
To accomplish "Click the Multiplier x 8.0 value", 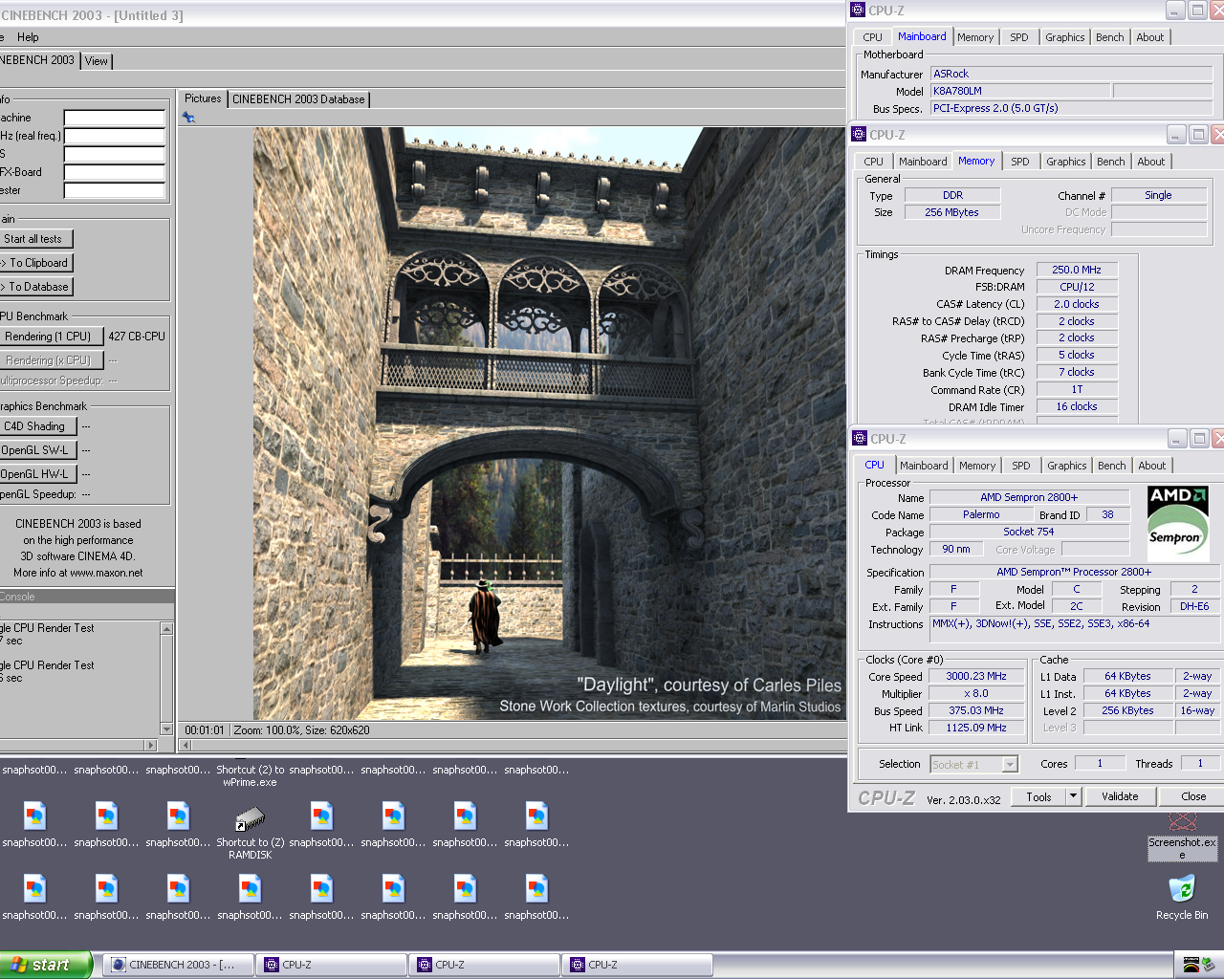I will pos(976,693).
